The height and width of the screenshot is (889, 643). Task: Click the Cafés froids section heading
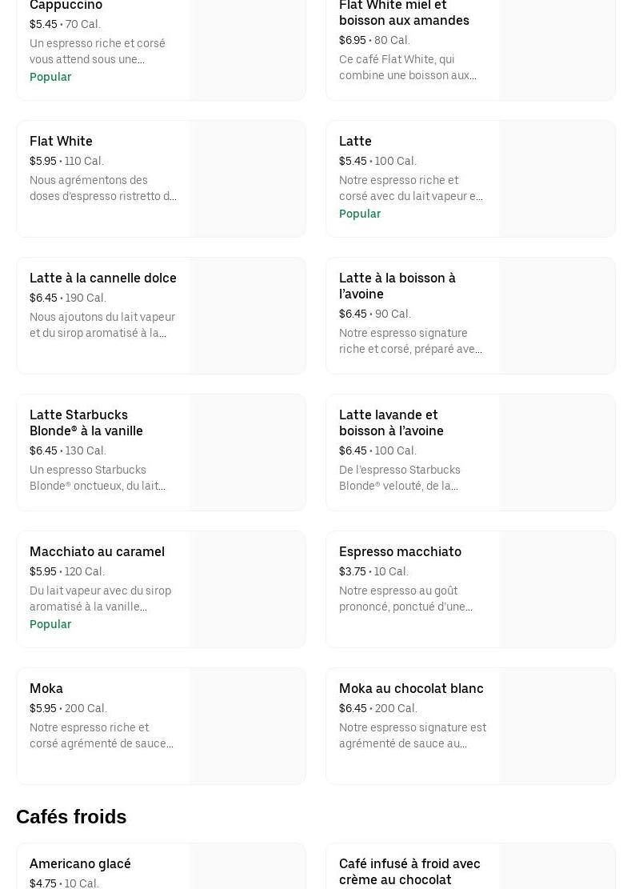click(x=71, y=816)
